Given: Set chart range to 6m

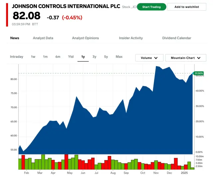Looking at the screenshot, I should click(x=58, y=57).
